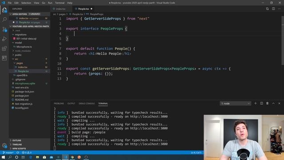
Task: Open the editor More Actions ellipsis
Action: (279, 9)
